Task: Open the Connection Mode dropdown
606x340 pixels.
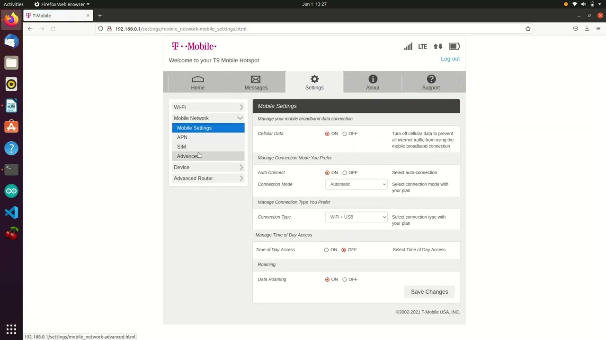Action: 356,184
